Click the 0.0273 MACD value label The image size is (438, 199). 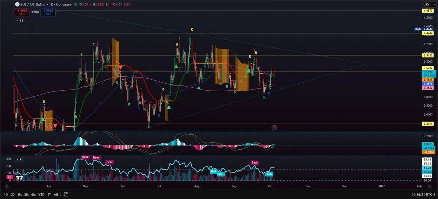[427, 144]
